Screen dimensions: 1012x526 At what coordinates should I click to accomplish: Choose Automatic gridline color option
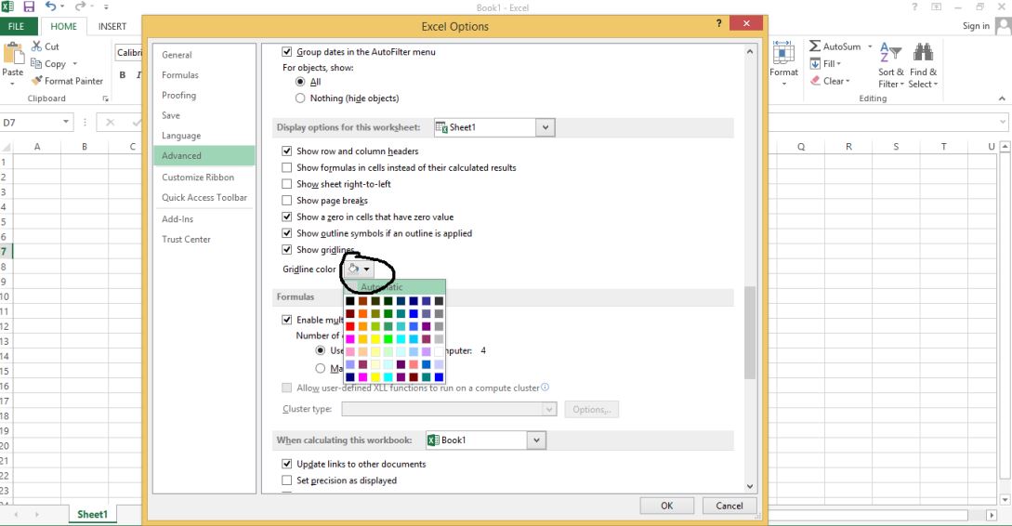point(394,287)
